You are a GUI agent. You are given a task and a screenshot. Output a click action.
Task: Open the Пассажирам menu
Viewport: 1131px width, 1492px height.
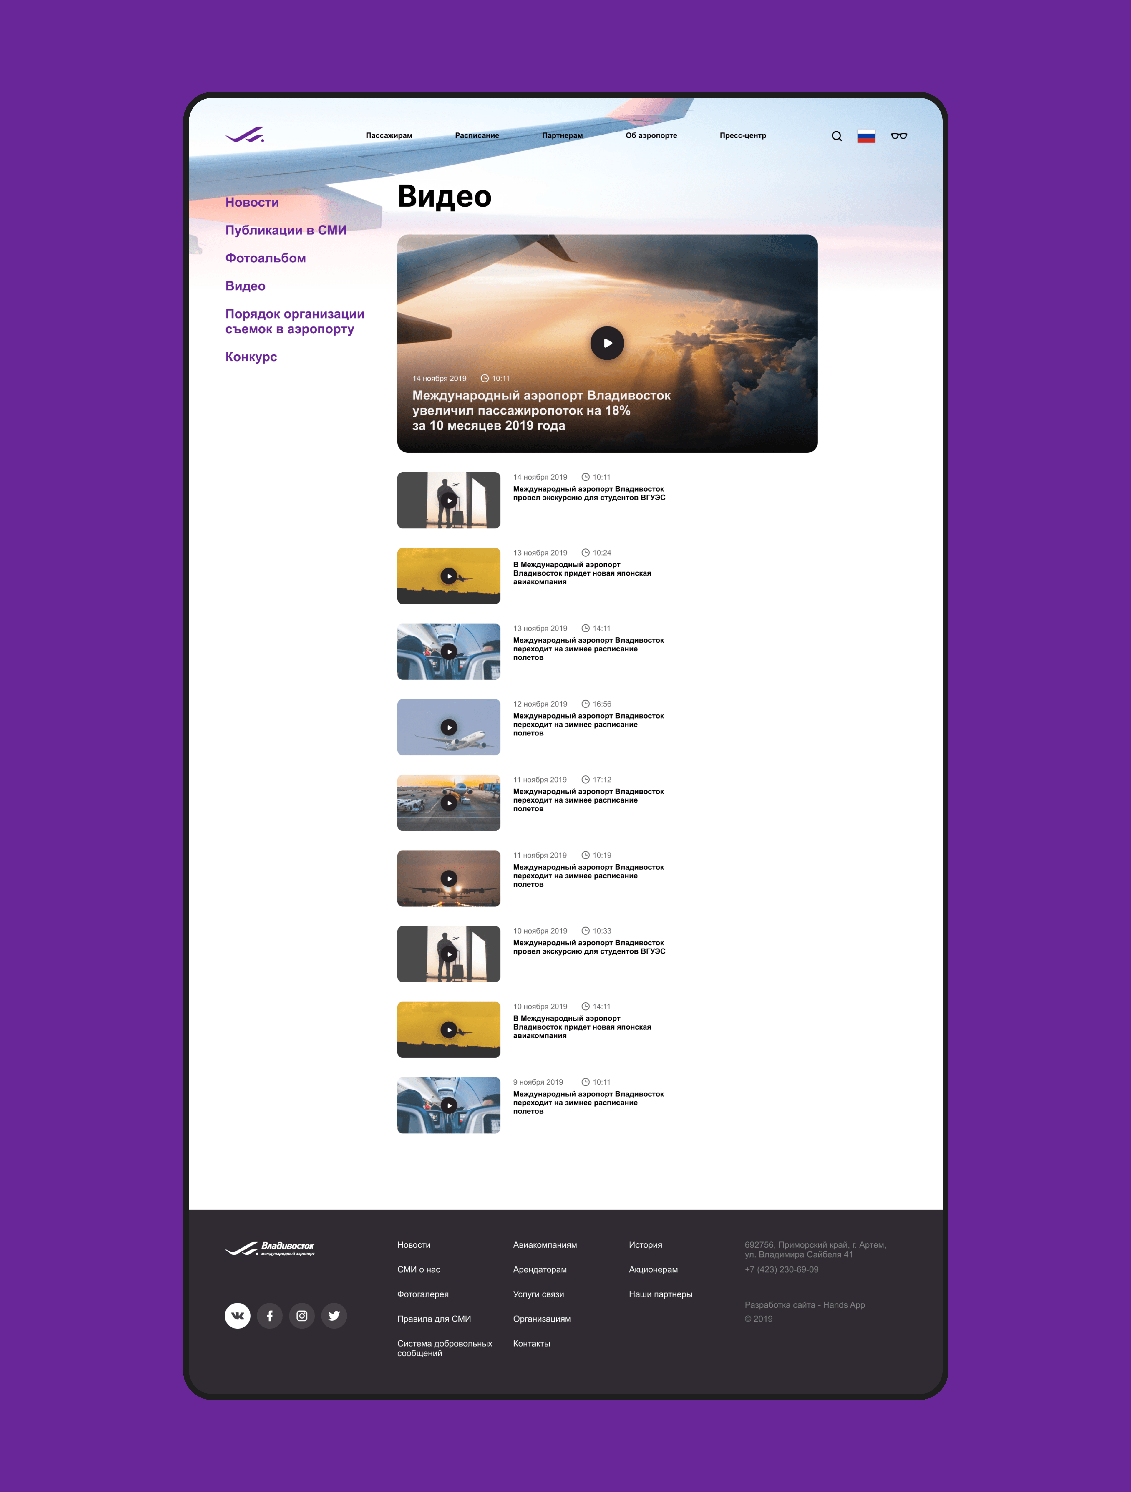(389, 136)
